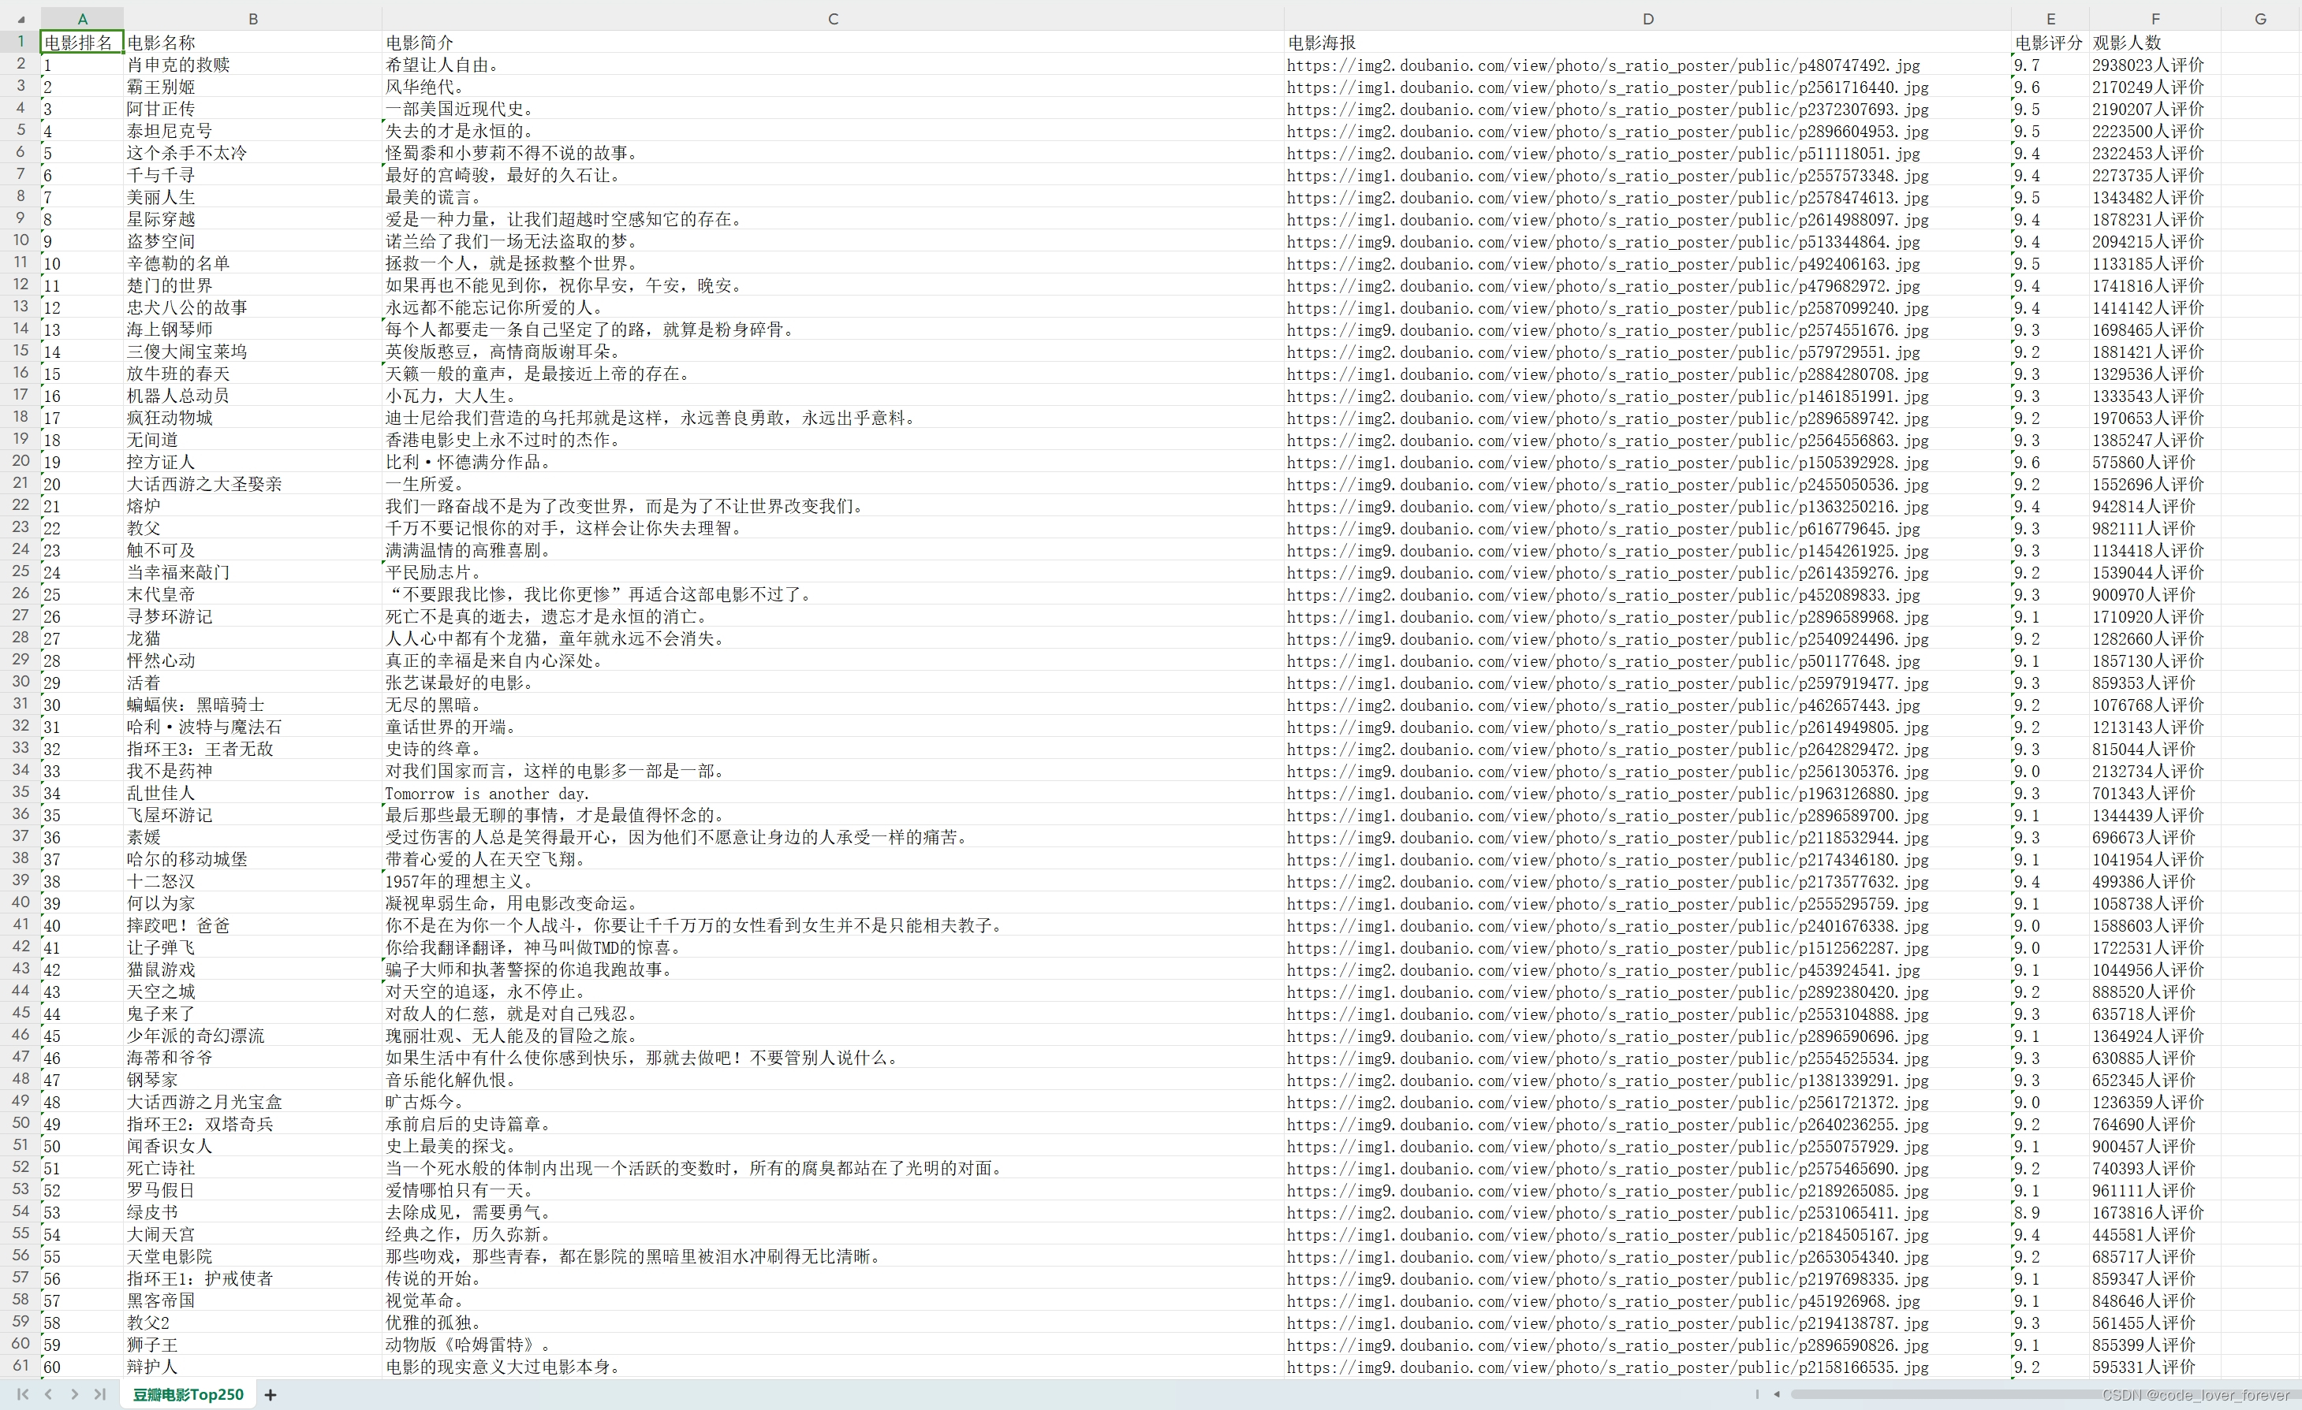
Task: Select column F header
Action: click(2155, 19)
